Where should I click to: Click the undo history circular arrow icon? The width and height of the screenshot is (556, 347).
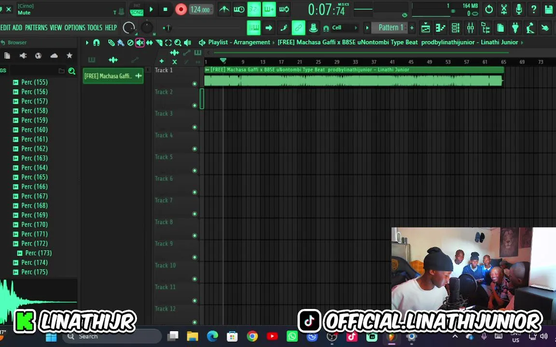coord(489,9)
